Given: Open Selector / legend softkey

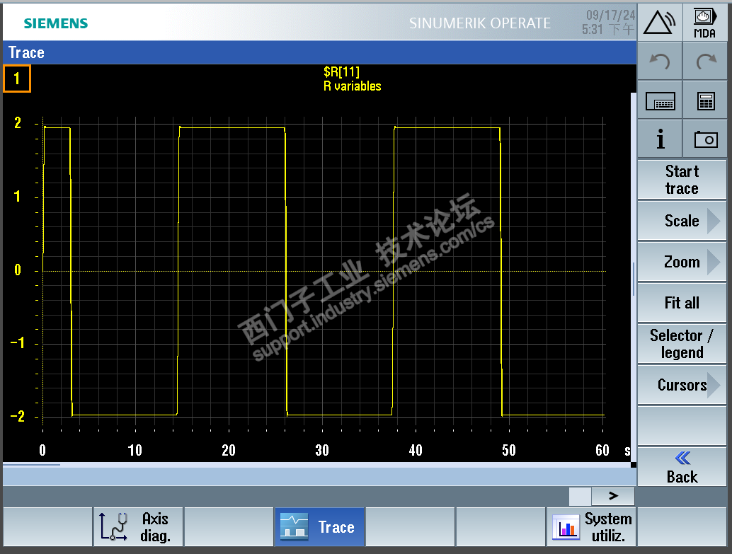Looking at the screenshot, I should point(682,344).
